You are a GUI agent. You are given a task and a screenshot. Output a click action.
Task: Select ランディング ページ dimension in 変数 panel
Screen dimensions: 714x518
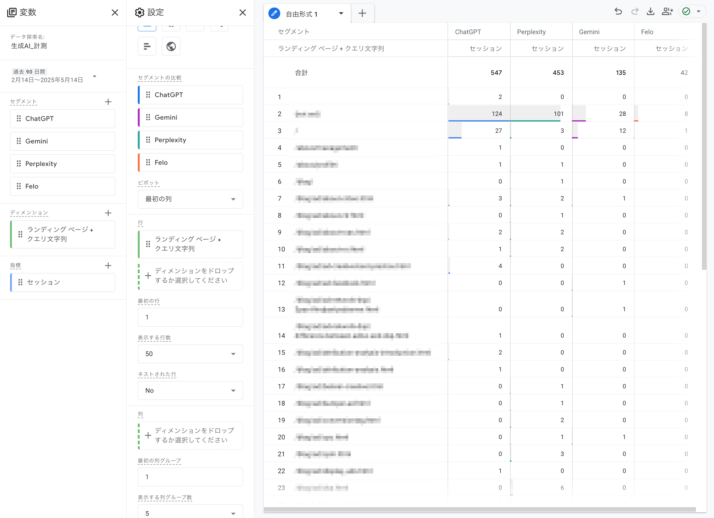click(x=63, y=234)
